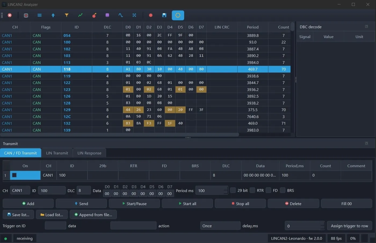Click the blue sine wave icon
Image resolution: width=376 pixels, height=243 pixels.
coord(121,15)
